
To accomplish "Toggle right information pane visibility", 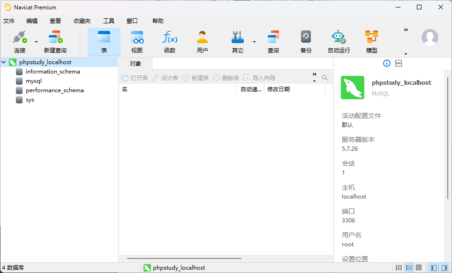I will click(444, 267).
